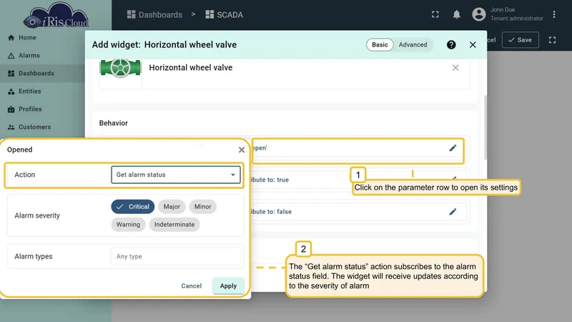Click the Customers people icon
The height and width of the screenshot is (322, 572).
pyautogui.click(x=11, y=127)
